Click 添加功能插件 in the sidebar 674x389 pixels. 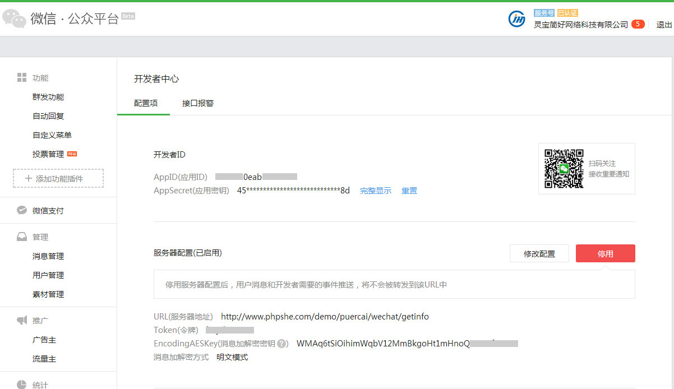click(58, 178)
